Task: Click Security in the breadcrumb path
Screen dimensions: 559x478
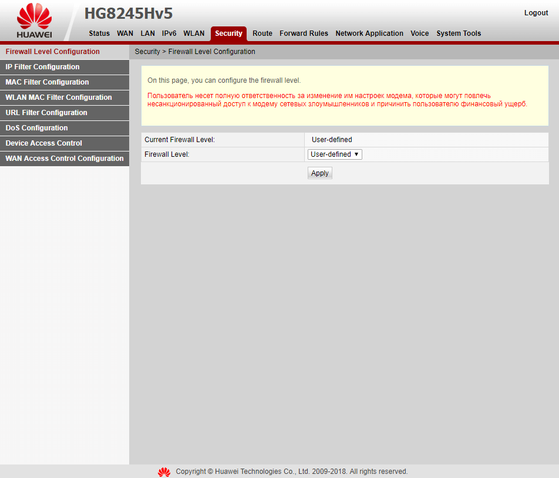Action: tap(147, 51)
